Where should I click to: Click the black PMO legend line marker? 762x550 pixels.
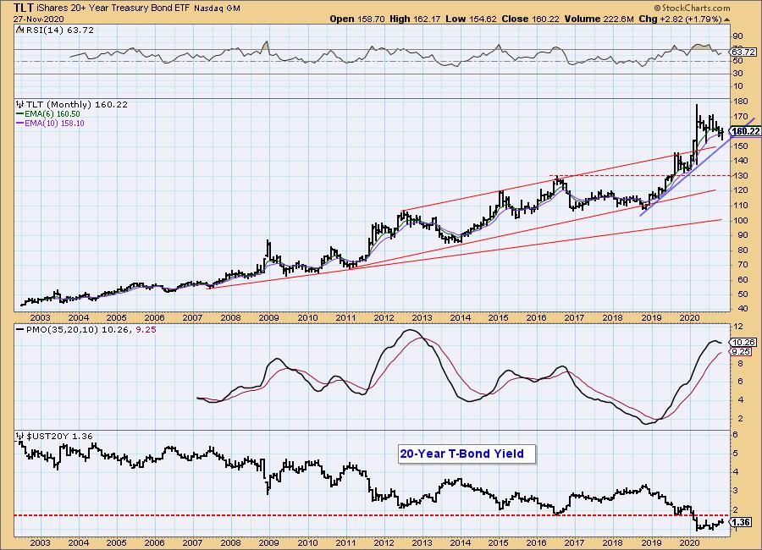tap(20, 329)
